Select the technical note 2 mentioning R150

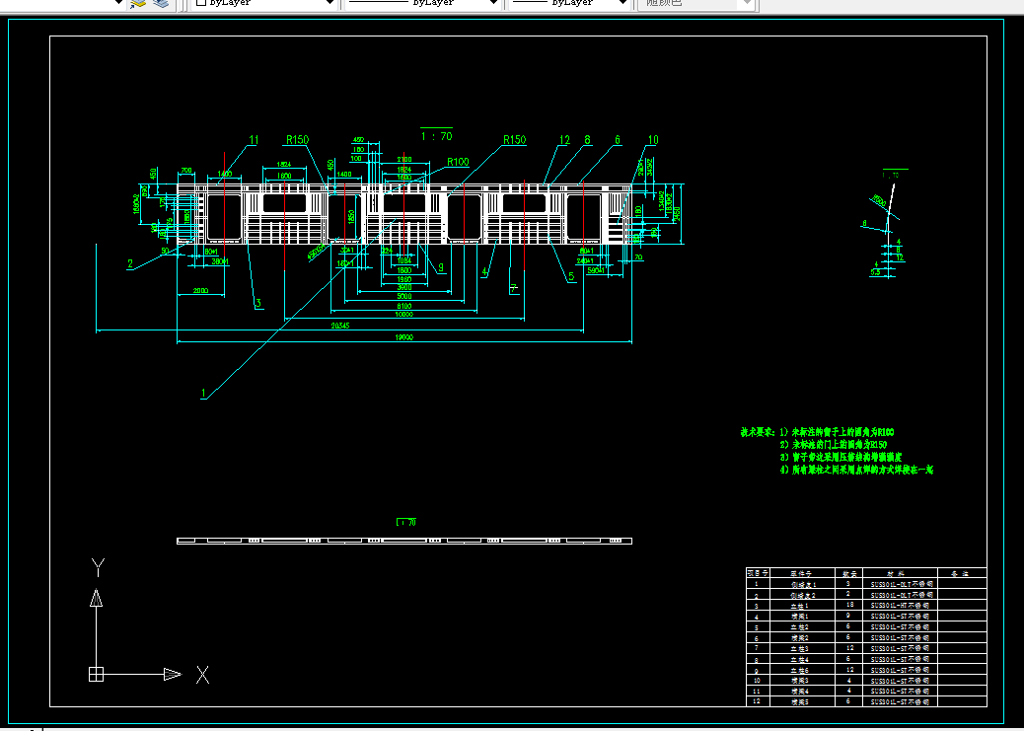[834, 444]
